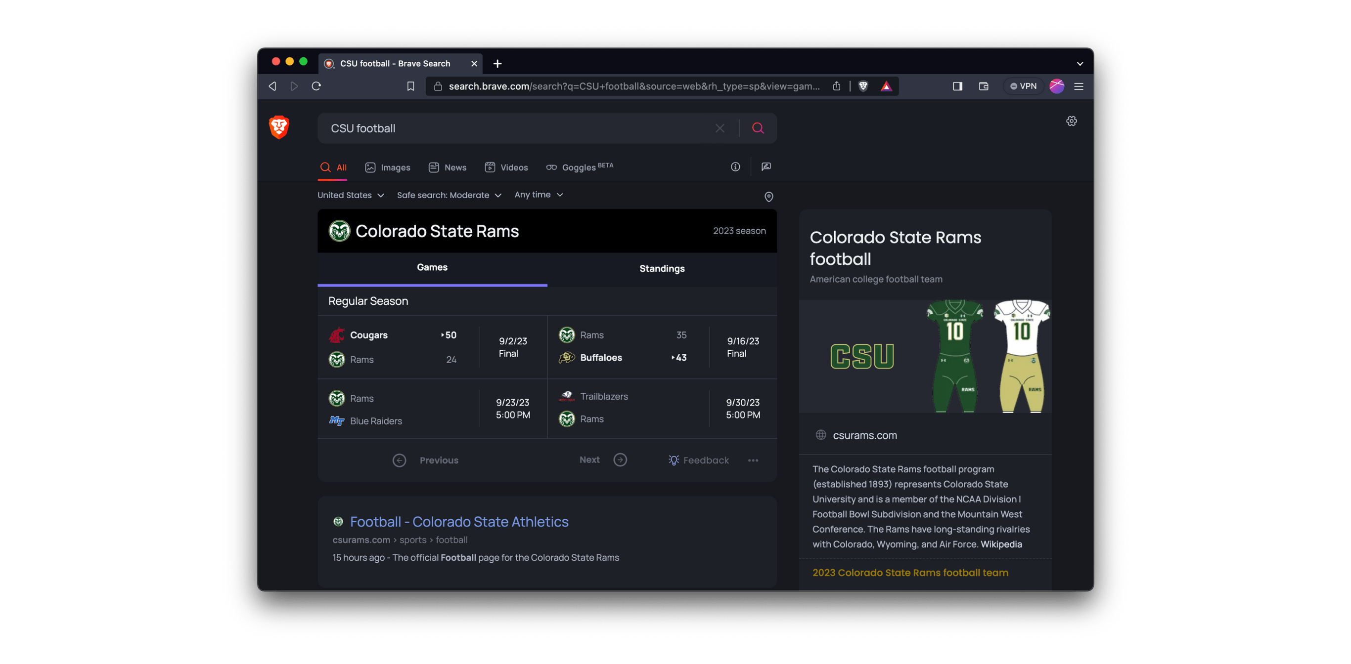Open the three-dot more options

click(753, 460)
